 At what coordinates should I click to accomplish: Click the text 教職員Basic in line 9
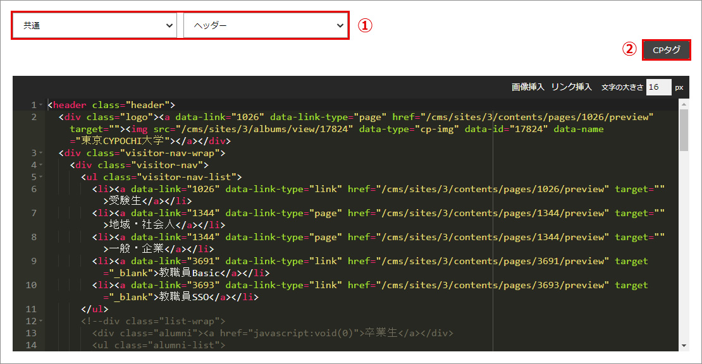(189, 273)
